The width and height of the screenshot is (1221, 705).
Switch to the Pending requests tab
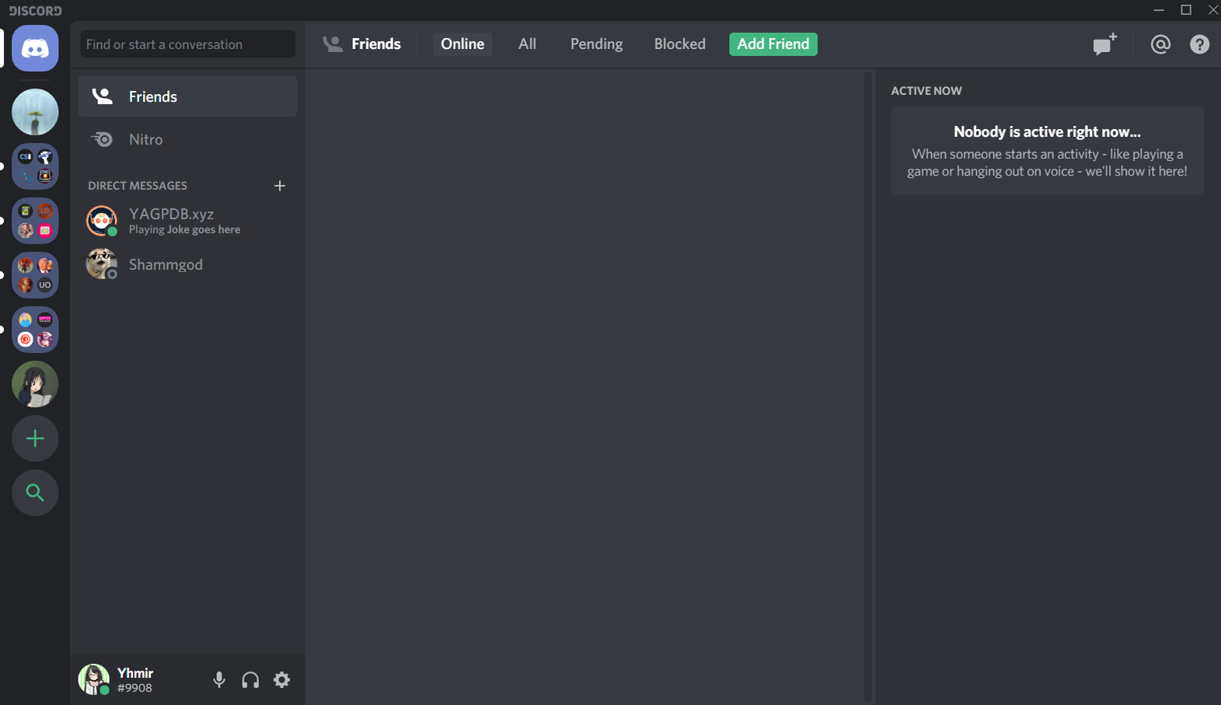click(596, 44)
